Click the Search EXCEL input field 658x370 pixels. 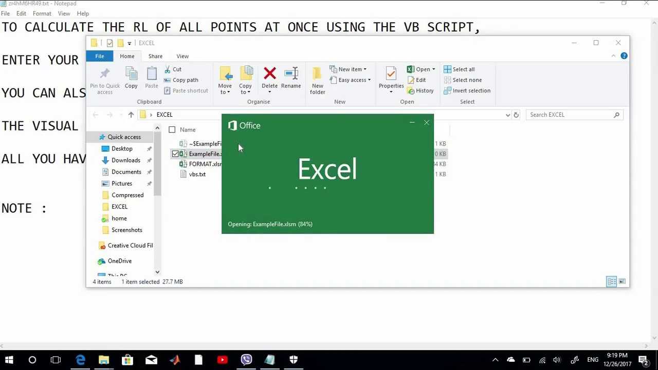(x=571, y=115)
